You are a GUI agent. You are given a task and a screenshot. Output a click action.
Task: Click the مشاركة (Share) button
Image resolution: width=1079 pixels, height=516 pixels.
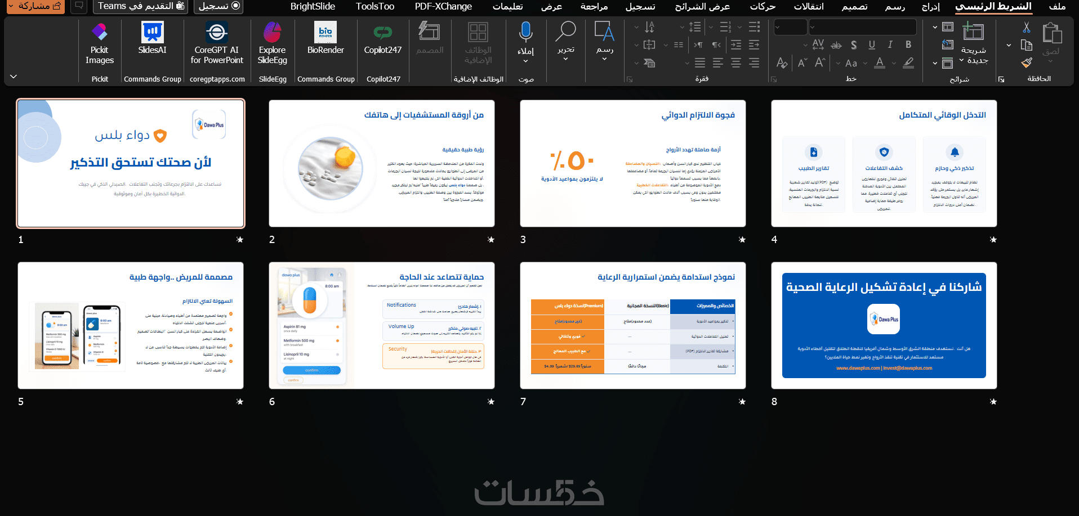(35, 6)
